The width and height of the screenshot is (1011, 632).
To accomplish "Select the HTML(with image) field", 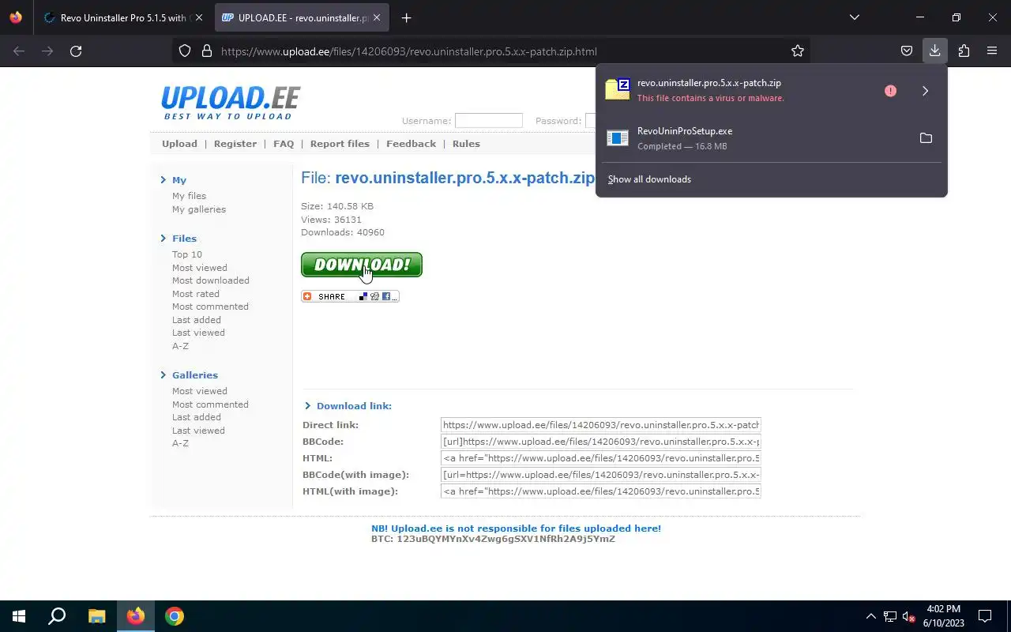I will point(600,491).
